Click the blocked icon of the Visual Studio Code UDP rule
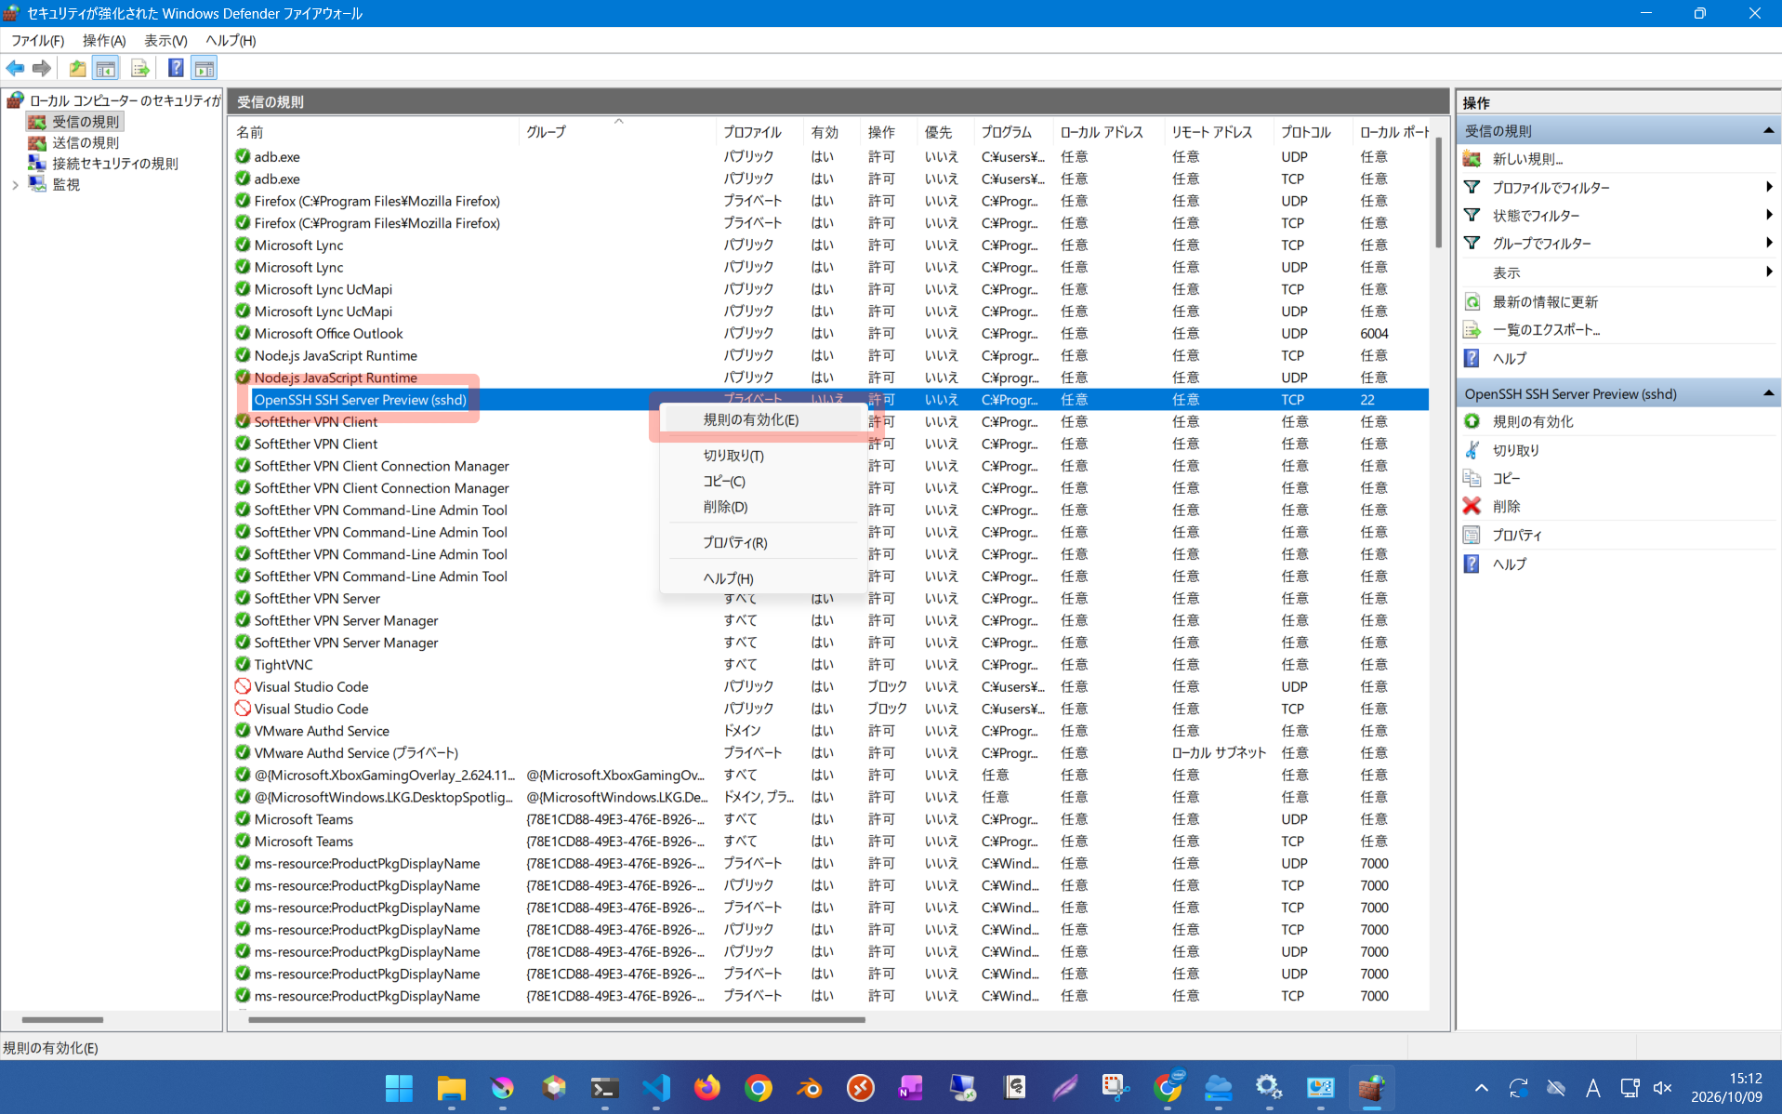The width and height of the screenshot is (1782, 1114). pyautogui.click(x=243, y=686)
